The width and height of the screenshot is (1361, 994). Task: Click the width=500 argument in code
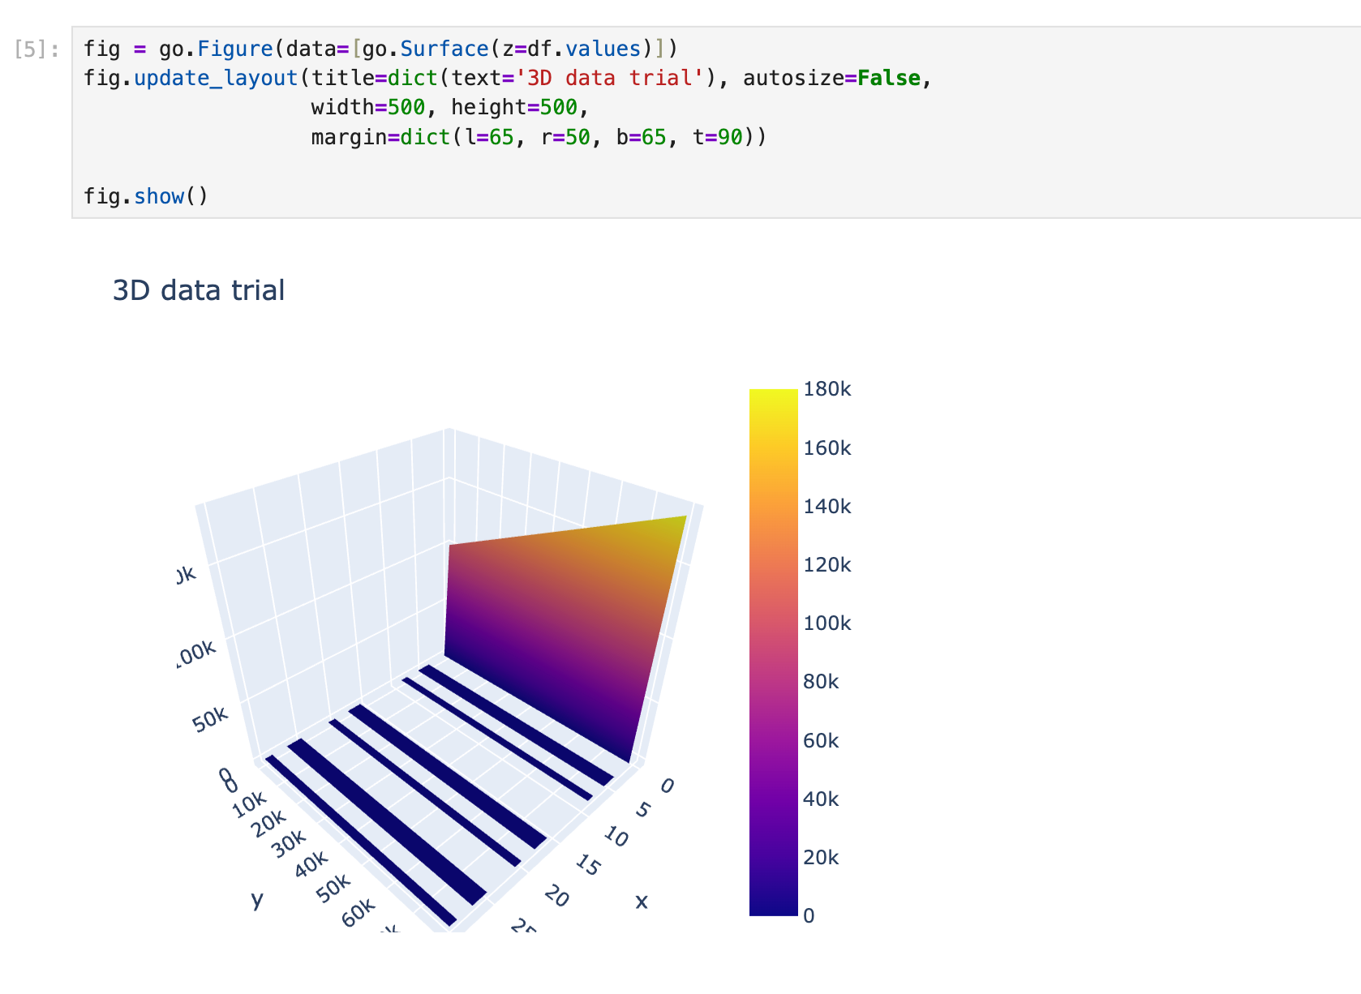coord(367,108)
